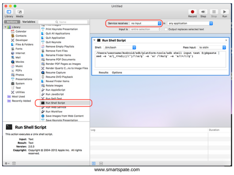Toggle the description pane button at bottom left
The height and width of the screenshot is (175, 234).
click(x=14, y=164)
